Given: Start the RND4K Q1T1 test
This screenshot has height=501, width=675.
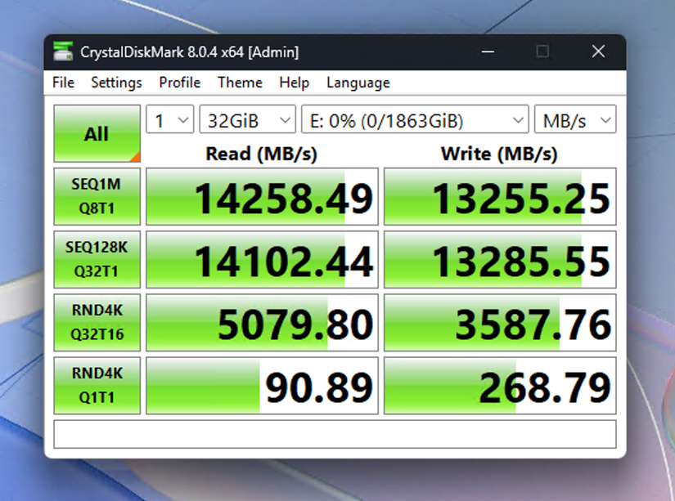Looking at the screenshot, I should pyautogui.click(x=97, y=385).
